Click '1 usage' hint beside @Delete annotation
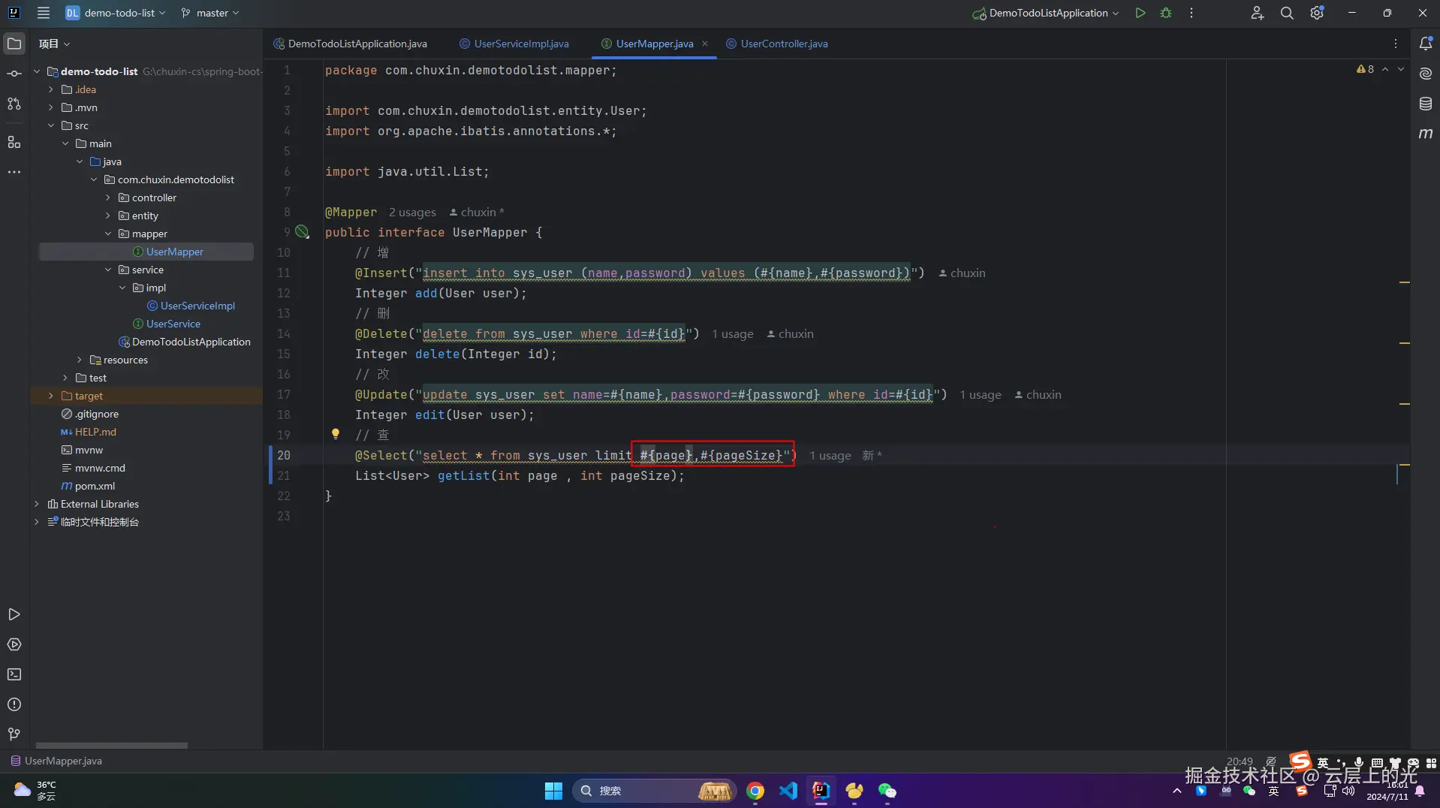The image size is (1440, 808). pos(733,334)
